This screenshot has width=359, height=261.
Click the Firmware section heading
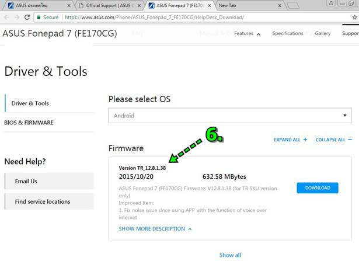click(126, 148)
